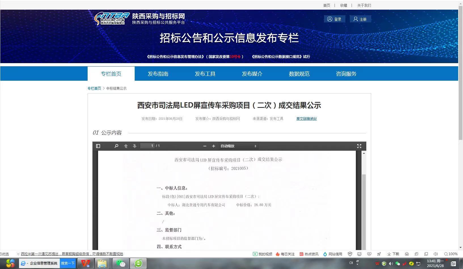Open the 发布媒介 tab

pos(252,74)
